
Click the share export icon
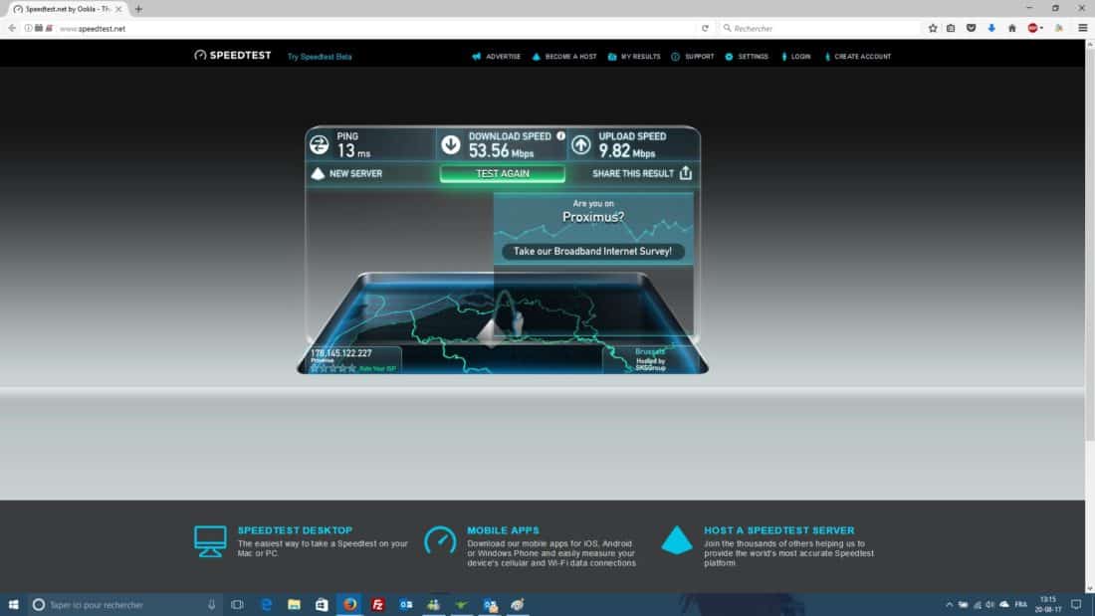point(686,172)
